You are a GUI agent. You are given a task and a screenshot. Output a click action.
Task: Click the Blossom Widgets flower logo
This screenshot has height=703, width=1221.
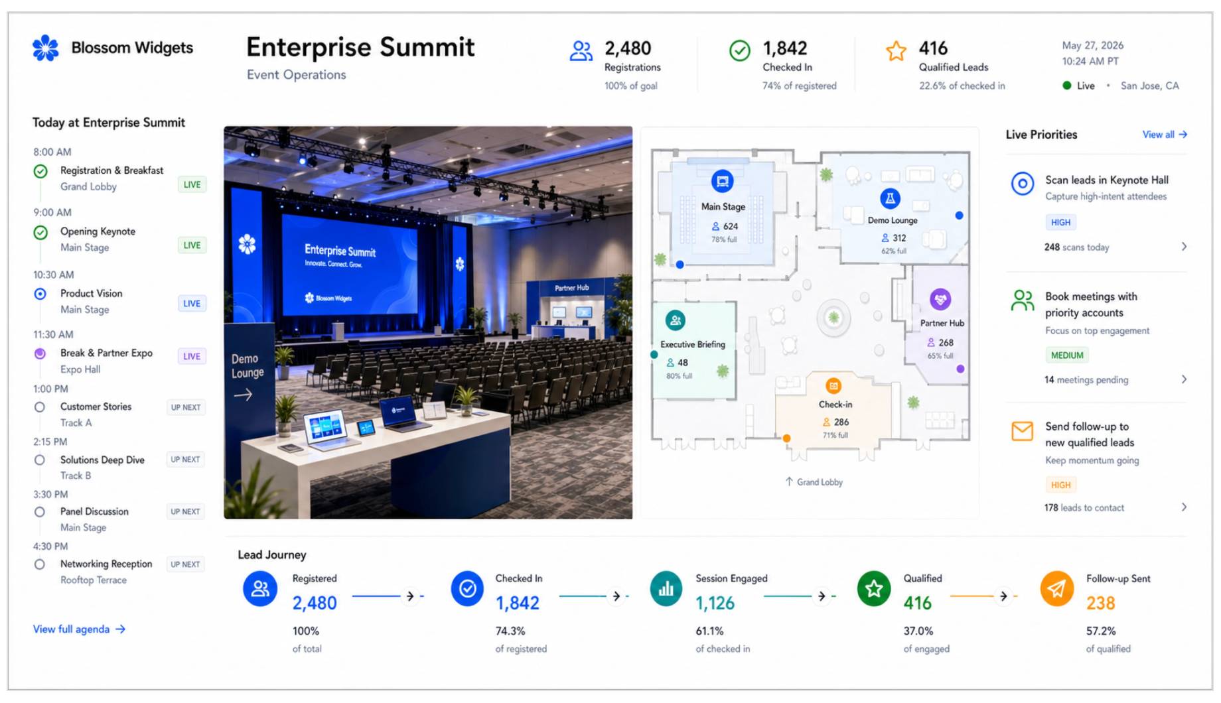pyautogui.click(x=46, y=48)
